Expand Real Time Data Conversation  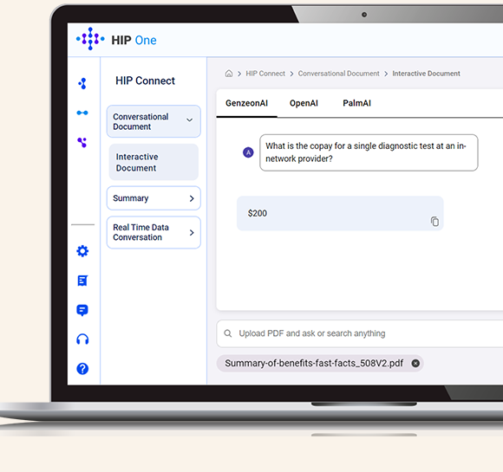click(x=154, y=232)
